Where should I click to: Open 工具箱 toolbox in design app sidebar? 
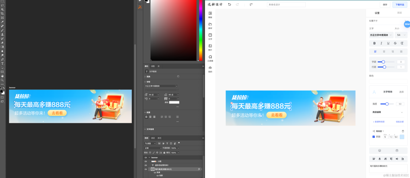210,58
